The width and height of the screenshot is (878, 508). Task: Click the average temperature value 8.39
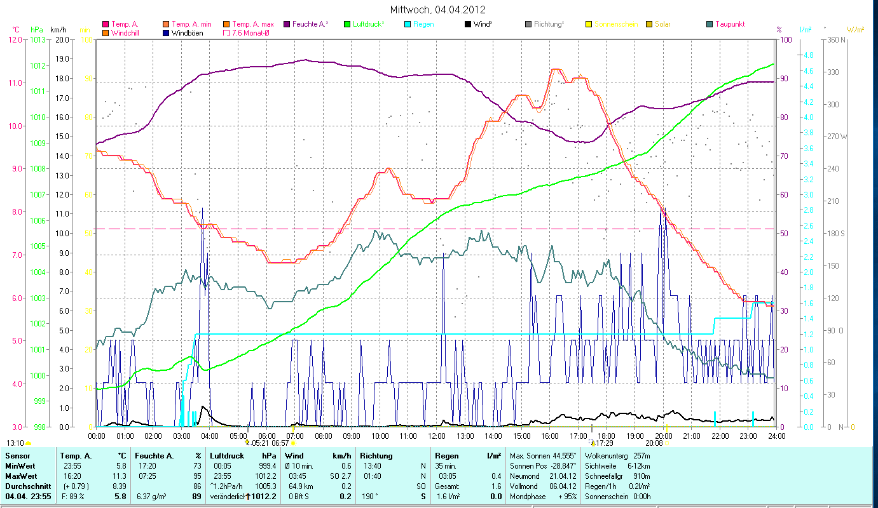point(119,486)
